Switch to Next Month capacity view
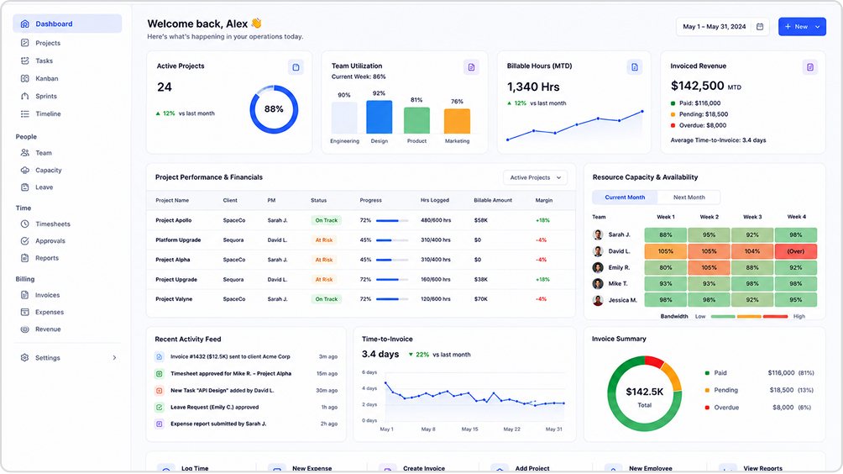The height and width of the screenshot is (474, 843). [689, 197]
